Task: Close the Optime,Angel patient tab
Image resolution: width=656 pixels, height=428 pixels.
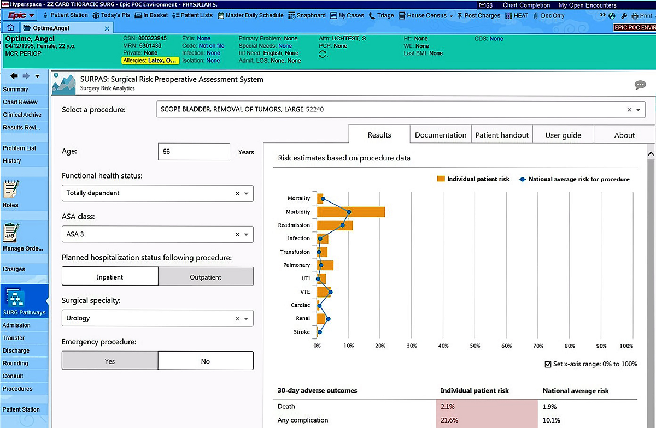Action: [107, 28]
